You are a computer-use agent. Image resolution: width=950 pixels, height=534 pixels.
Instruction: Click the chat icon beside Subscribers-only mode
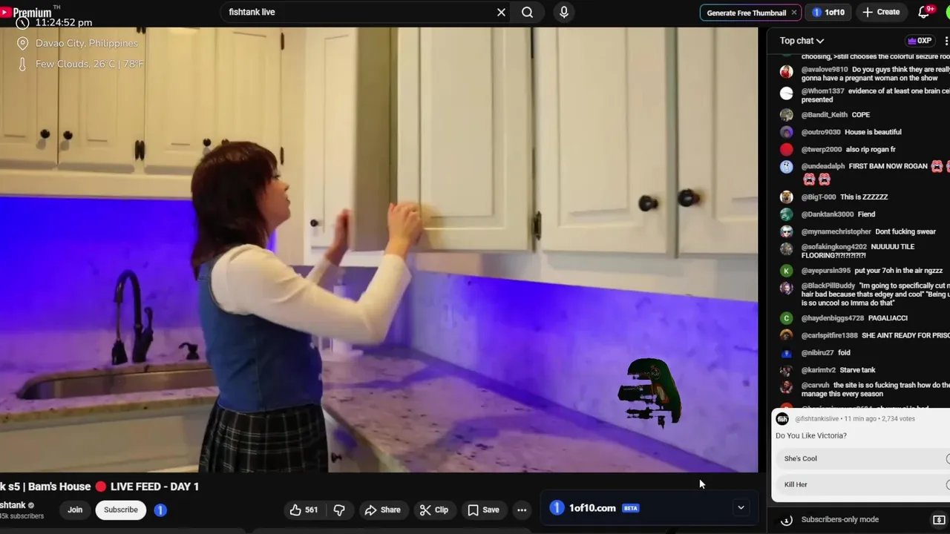939,519
